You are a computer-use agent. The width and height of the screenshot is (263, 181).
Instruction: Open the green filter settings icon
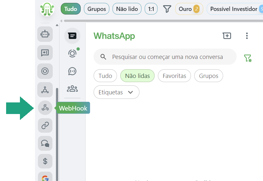click(248, 58)
